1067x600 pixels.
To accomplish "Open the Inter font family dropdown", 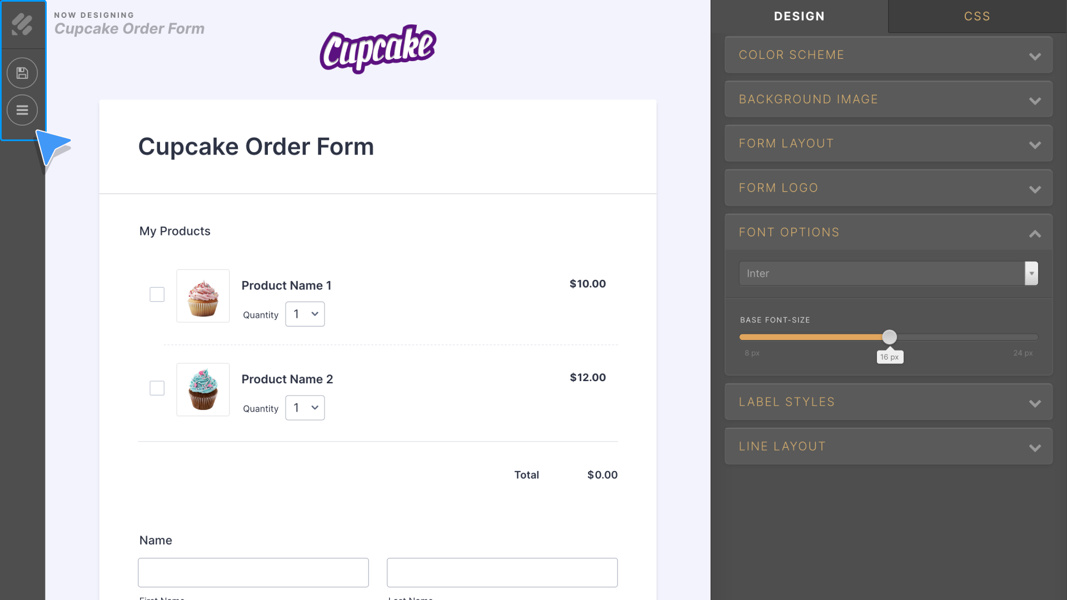I will point(888,273).
